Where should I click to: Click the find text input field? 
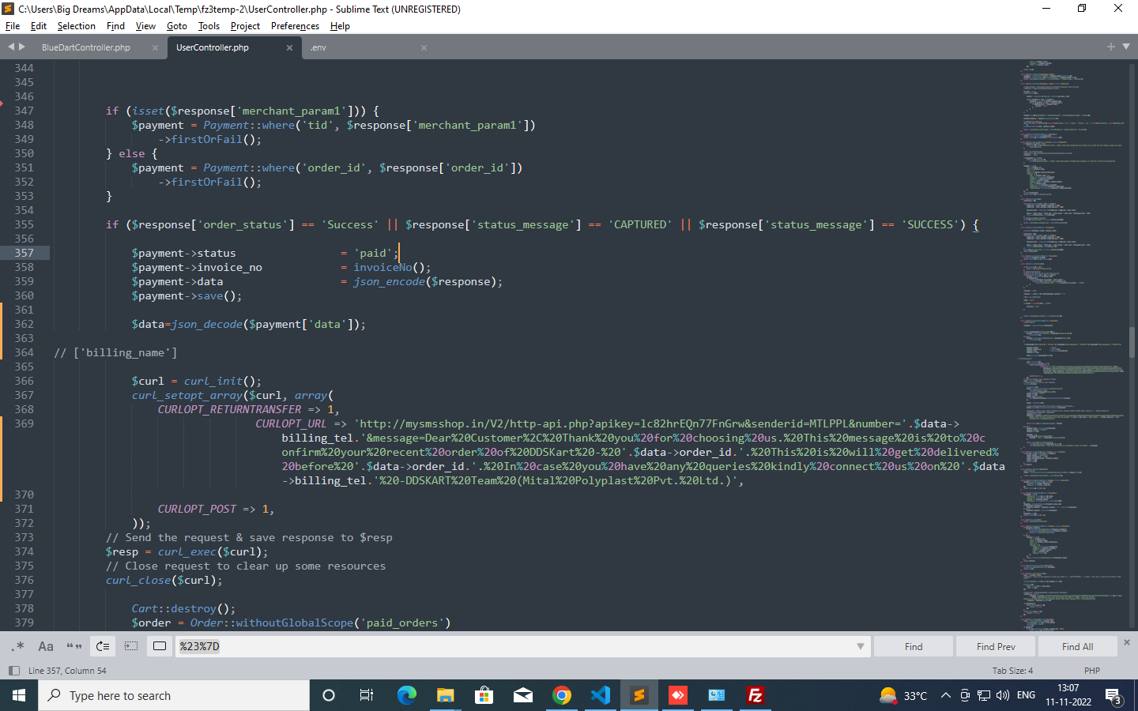click(514, 646)
